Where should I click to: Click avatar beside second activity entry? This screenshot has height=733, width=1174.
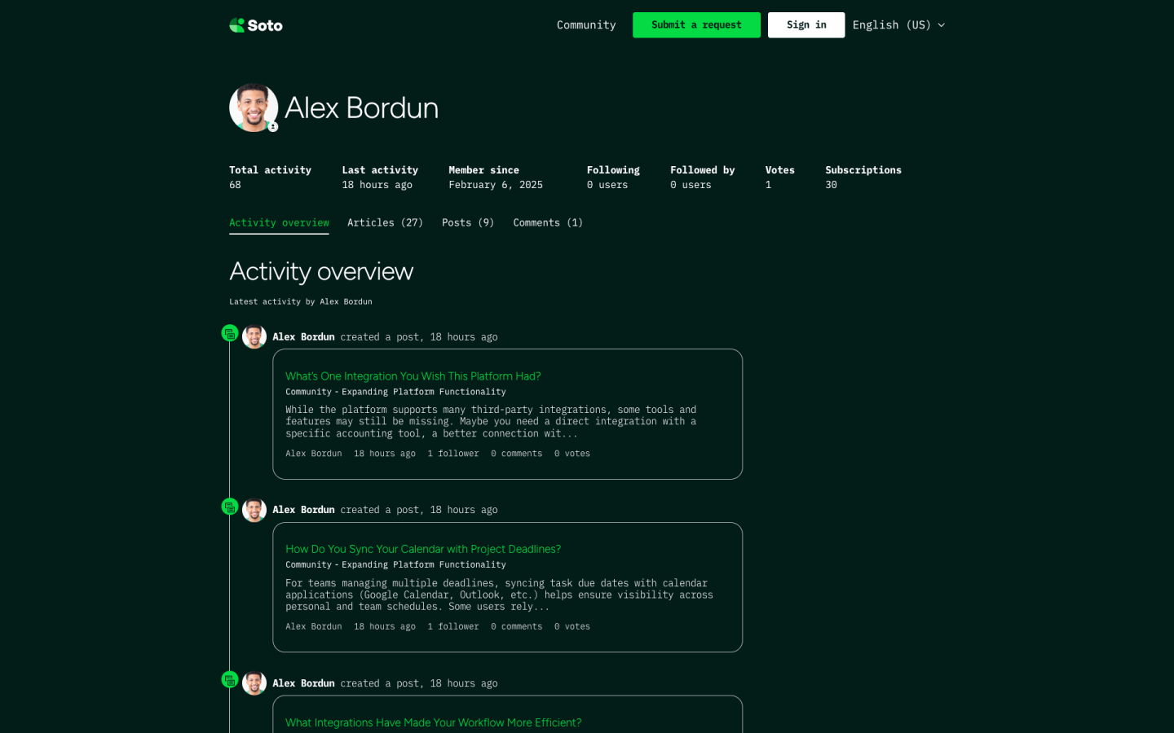pos(254,510)
